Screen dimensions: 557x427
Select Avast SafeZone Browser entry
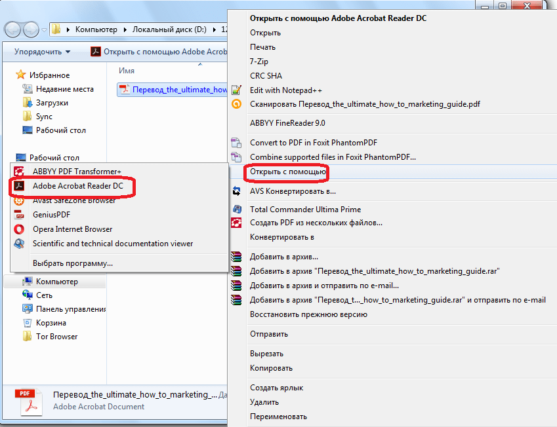pyautogui.click(x=74, y=201)
